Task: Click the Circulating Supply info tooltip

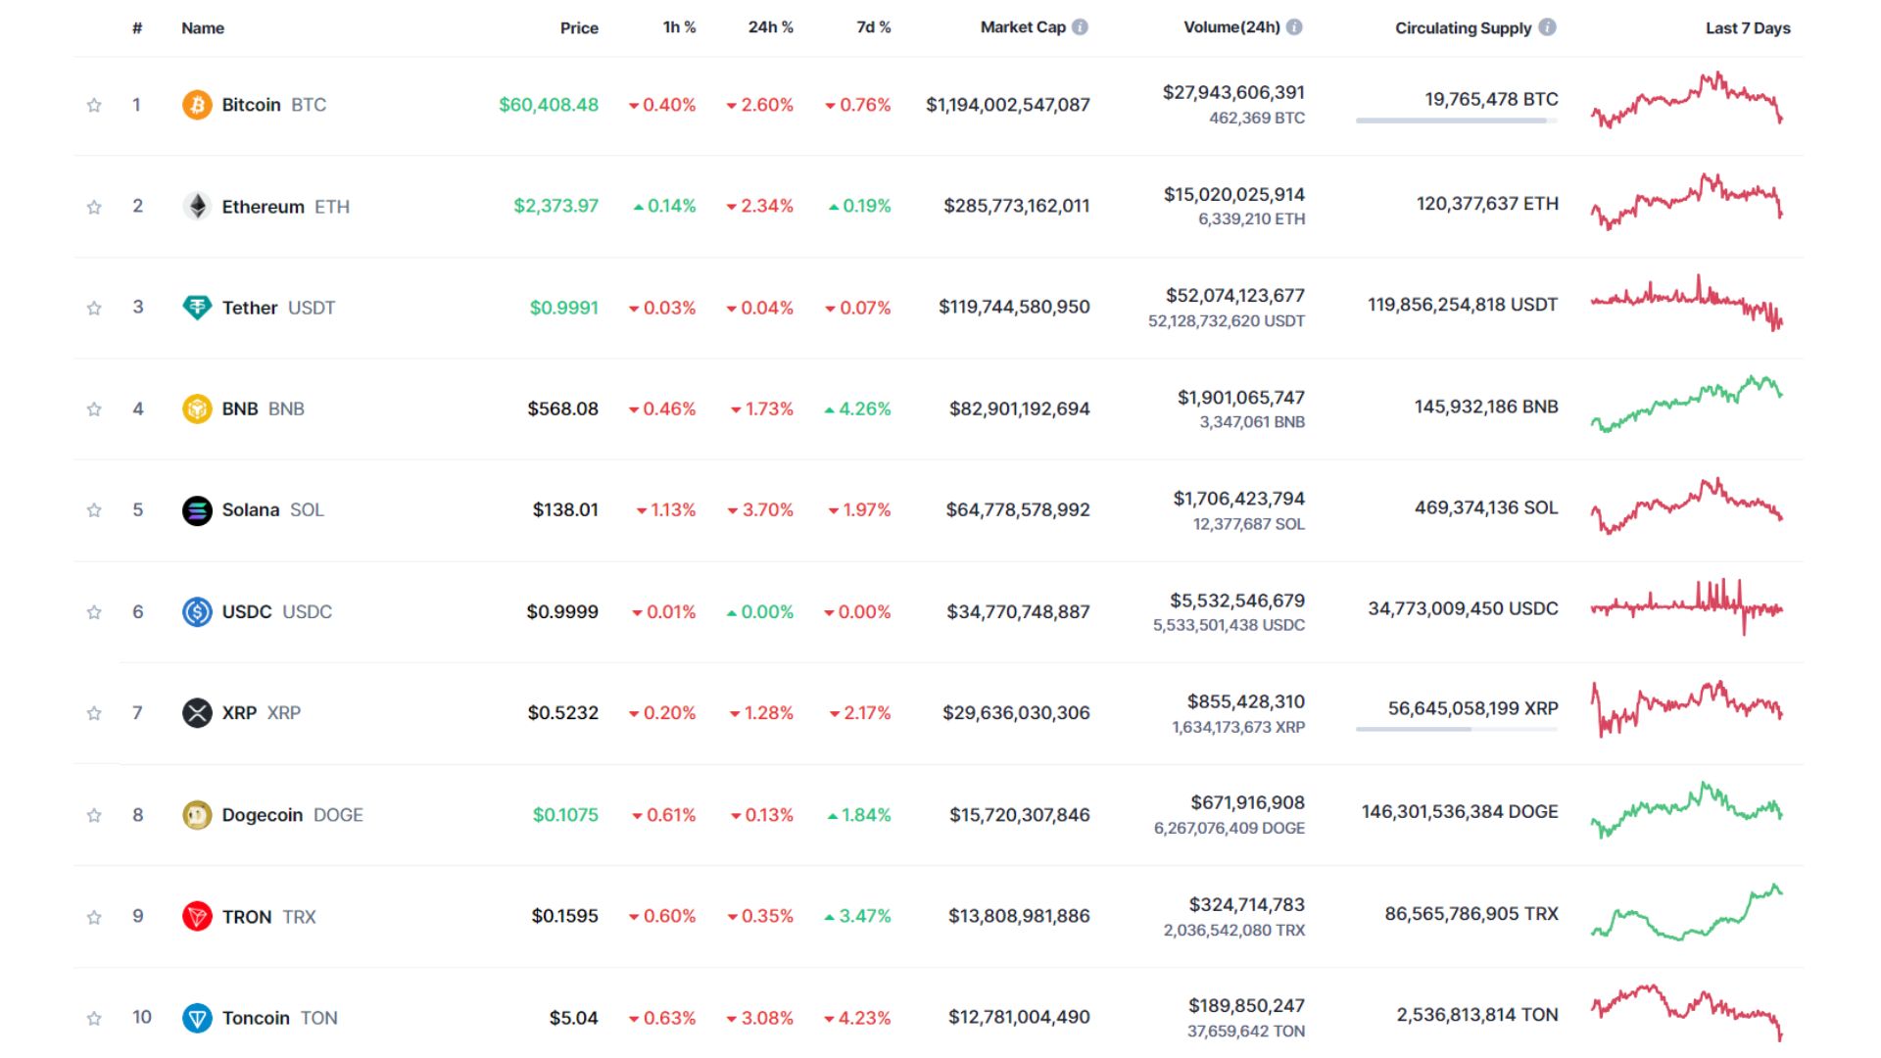Action: [1546, 27]
